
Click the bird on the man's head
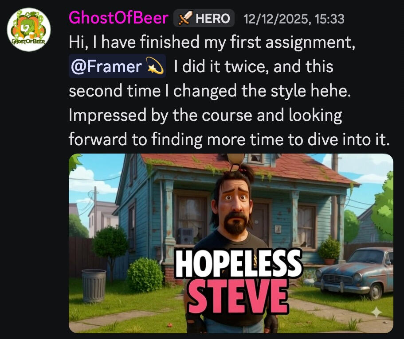click(236, 161)
